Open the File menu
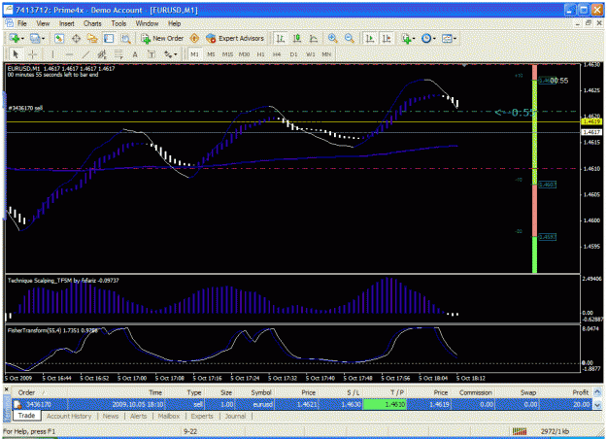Screen dimensions: 607x439 22,23
